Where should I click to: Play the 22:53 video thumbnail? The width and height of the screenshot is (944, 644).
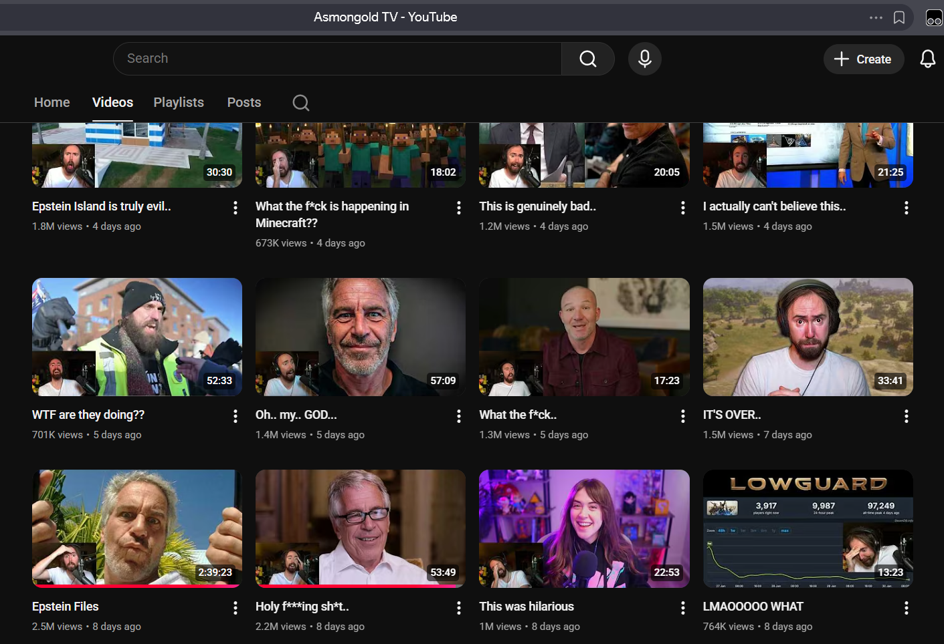point(584,528)
